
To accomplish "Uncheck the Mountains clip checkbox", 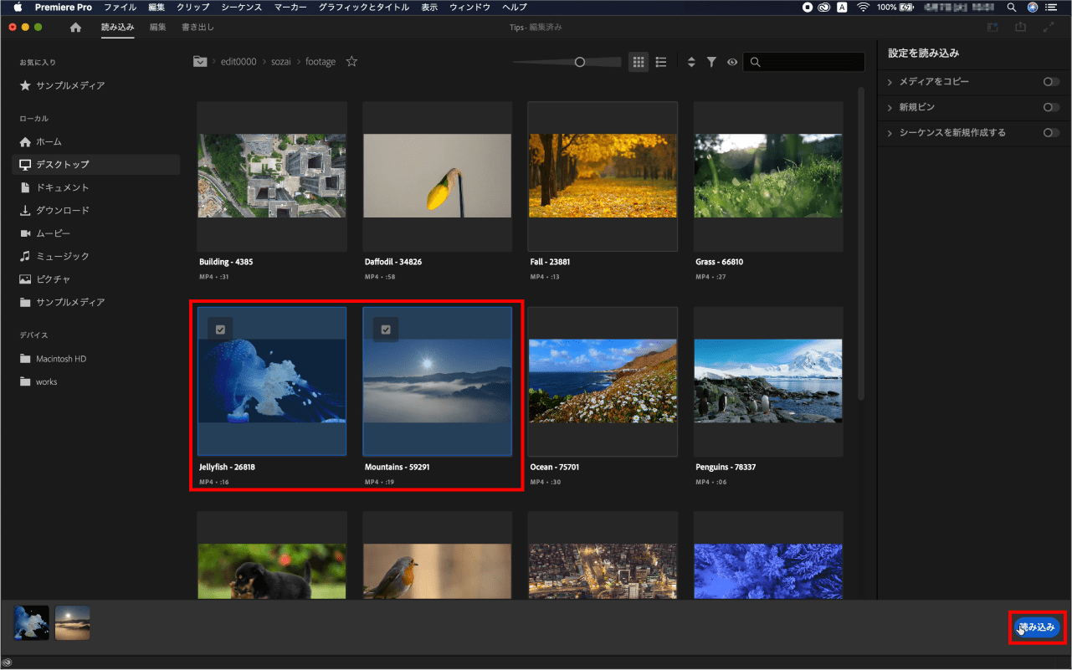I will coord(386,330).
